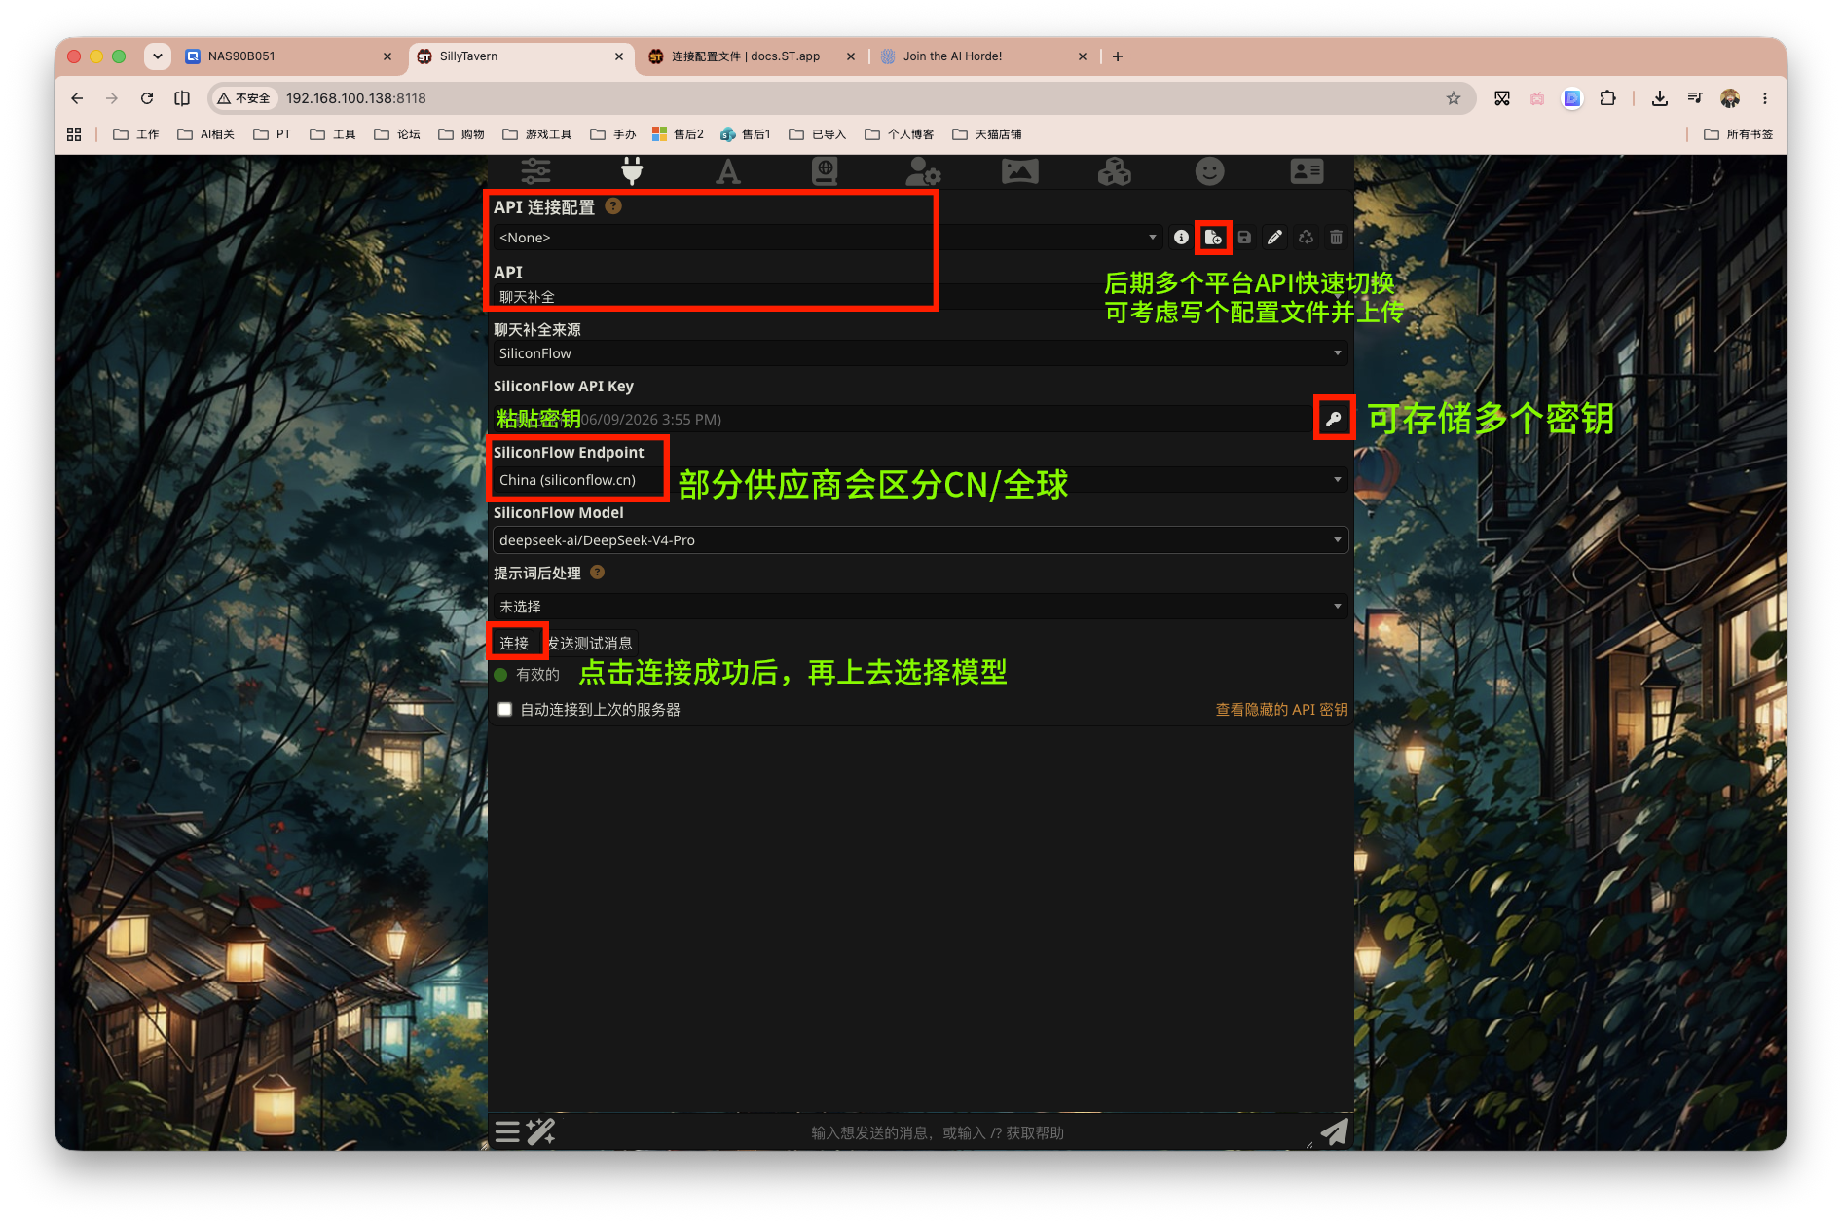
Task: Create a new connection profile
Action: (1213, 237)
